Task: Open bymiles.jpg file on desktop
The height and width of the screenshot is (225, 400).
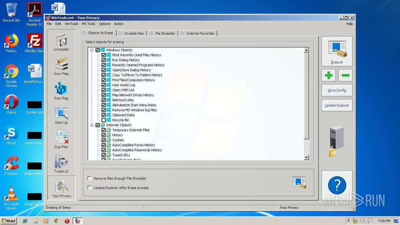Action: click(x=35, y=107)
